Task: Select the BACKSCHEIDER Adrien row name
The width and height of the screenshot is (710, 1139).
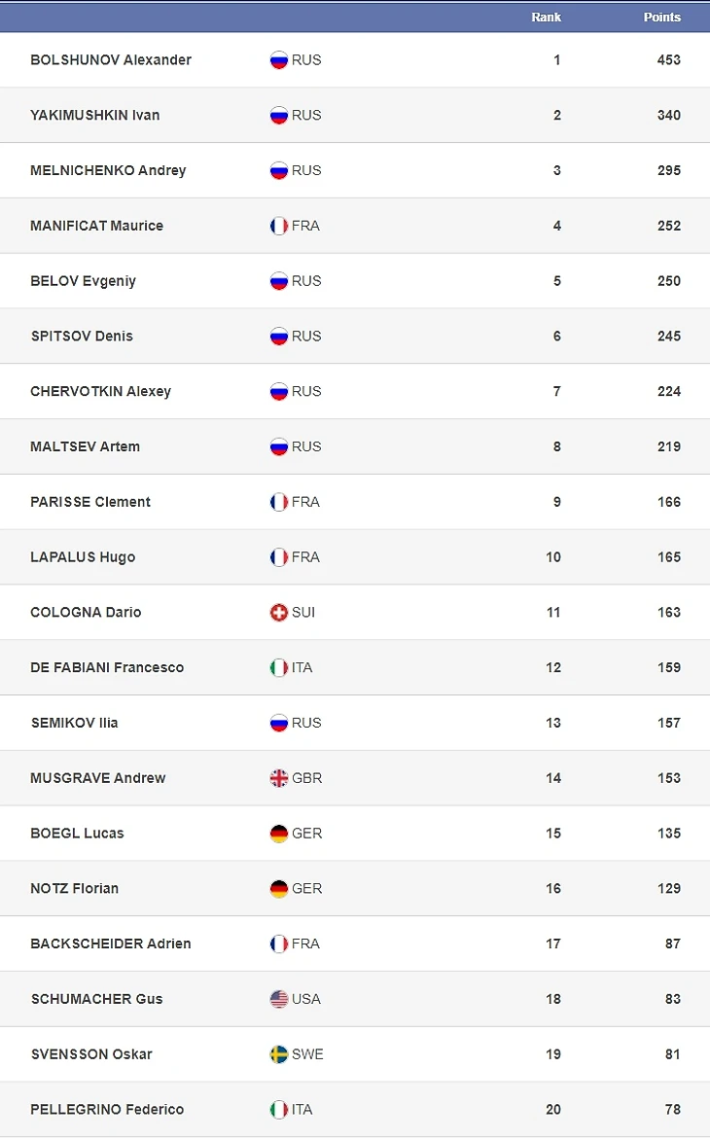Action: pos(111,943)
